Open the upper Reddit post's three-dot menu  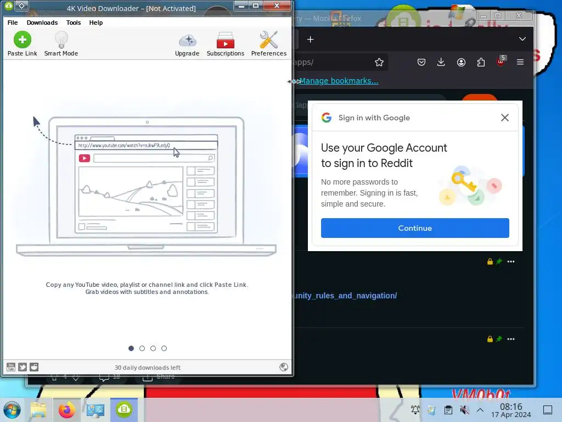(511, 262)
